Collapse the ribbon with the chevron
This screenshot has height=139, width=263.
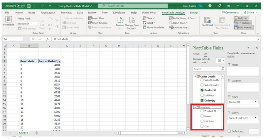[258, 33]
